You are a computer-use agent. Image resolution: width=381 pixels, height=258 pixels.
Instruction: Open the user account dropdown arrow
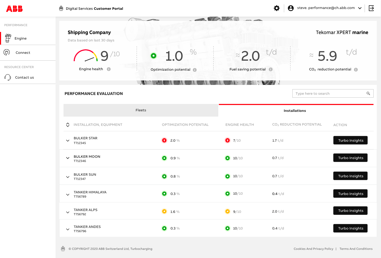point(360,8)
